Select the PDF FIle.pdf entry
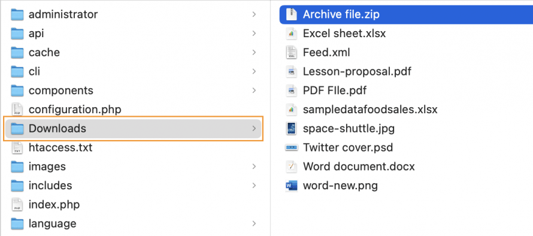533x236 pixels. pyautogui.click(x=406, y=90)
